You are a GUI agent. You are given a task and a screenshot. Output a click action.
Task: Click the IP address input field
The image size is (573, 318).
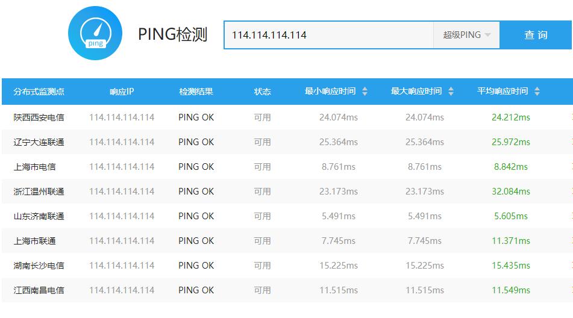click(x=328, y=35)
